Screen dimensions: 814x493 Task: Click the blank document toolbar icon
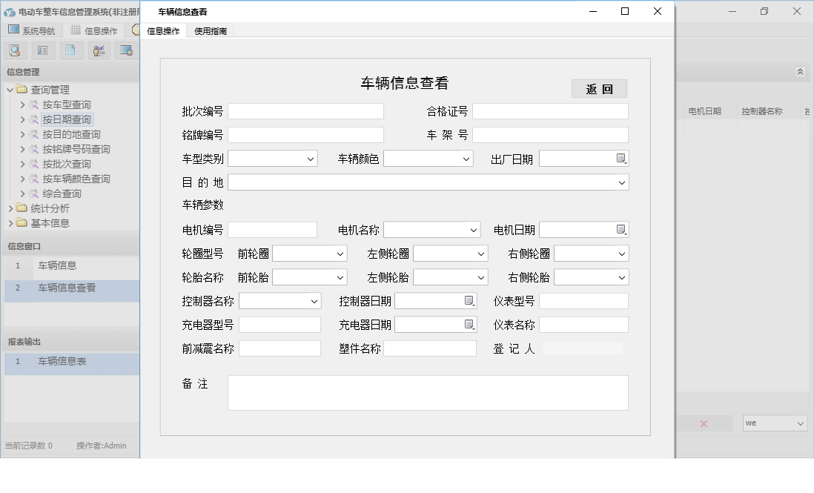71,50
